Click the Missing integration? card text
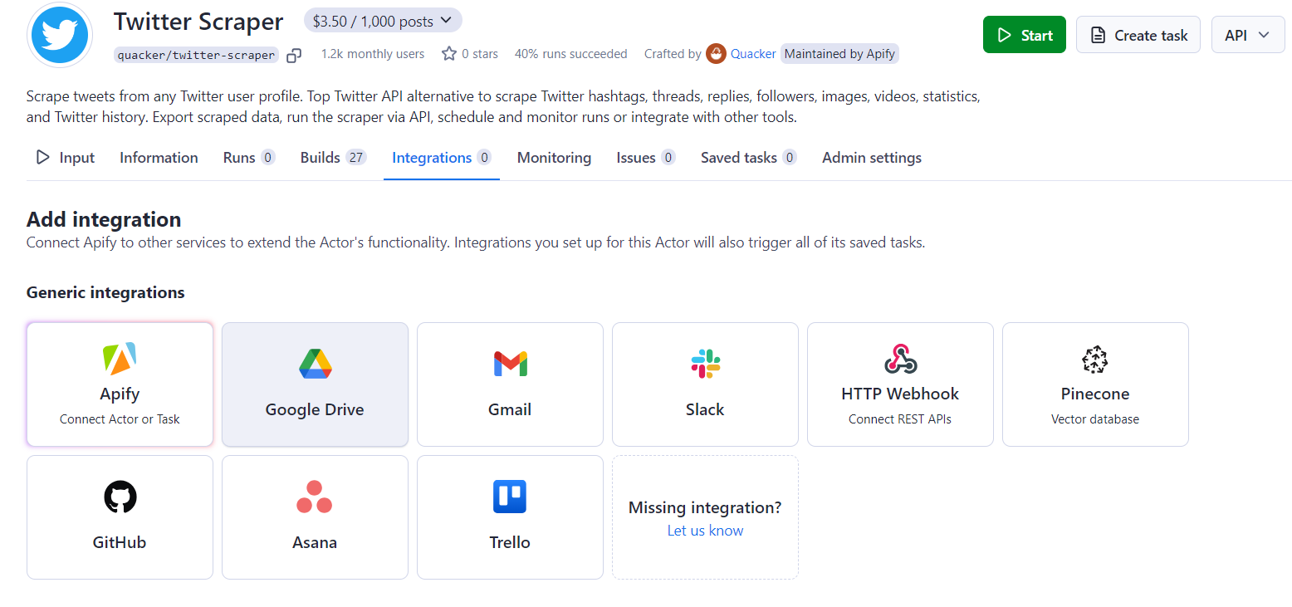 pyautogui.click(x=705, y=507)
